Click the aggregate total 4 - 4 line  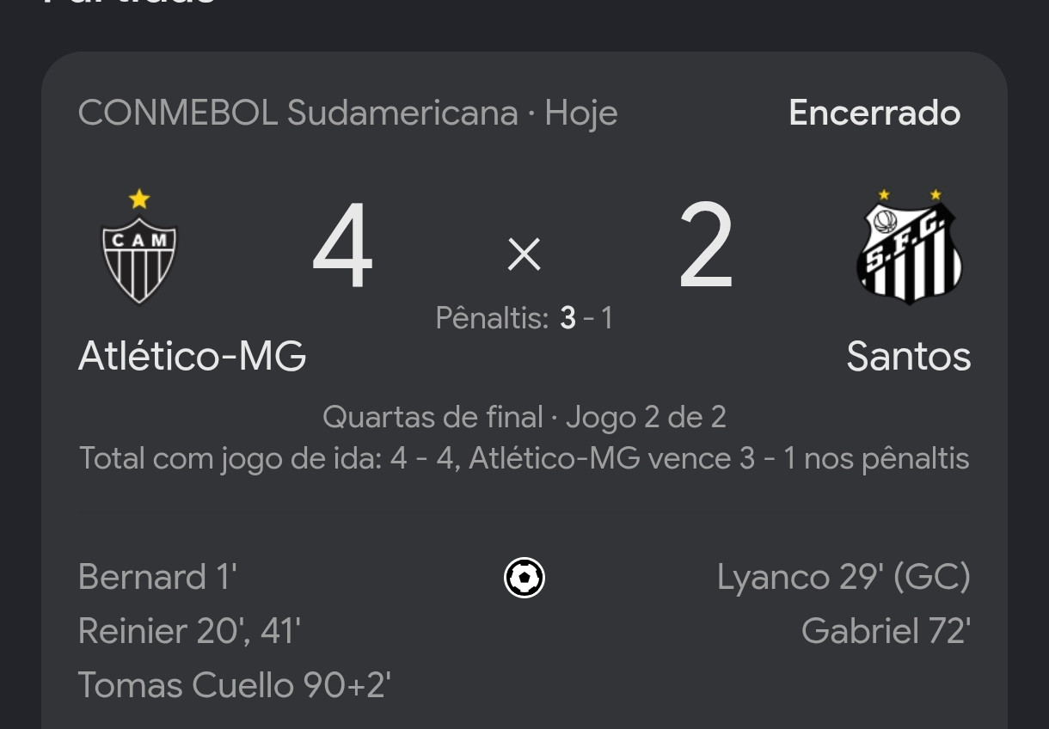tap(524, 458)
